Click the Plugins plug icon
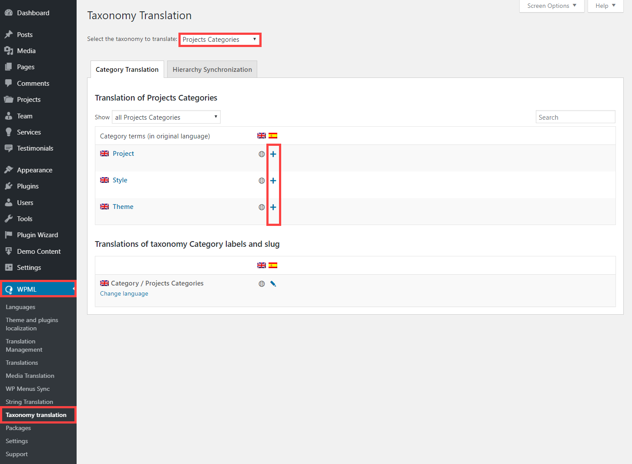 pyautogui.click(x=9, y=186)
